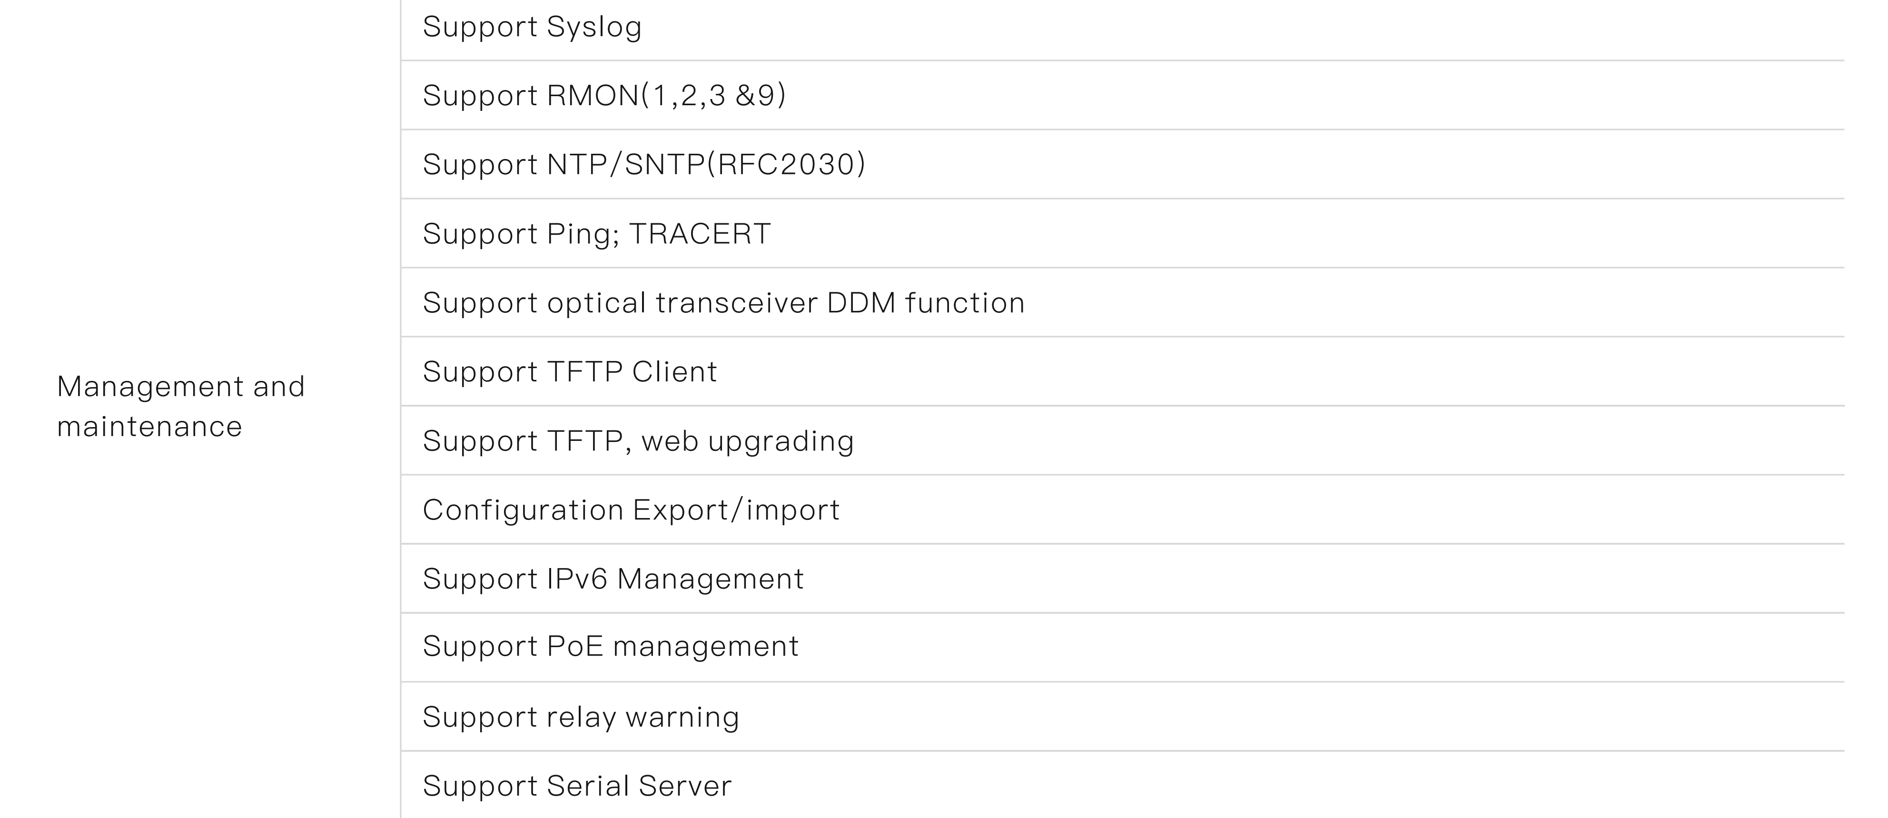Click the word DDM

click(x=861, y=303)
